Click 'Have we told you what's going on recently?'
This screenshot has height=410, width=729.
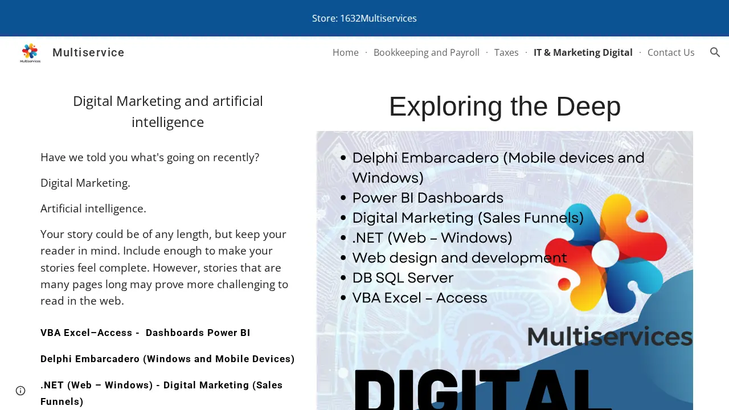pos(150,157)
